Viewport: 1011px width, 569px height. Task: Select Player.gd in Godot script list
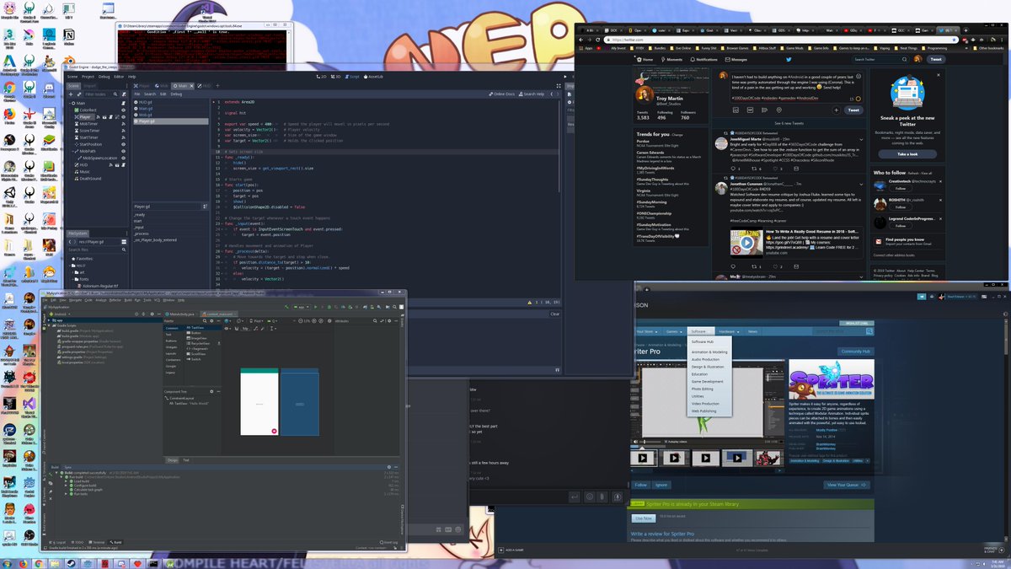(171, 121)
